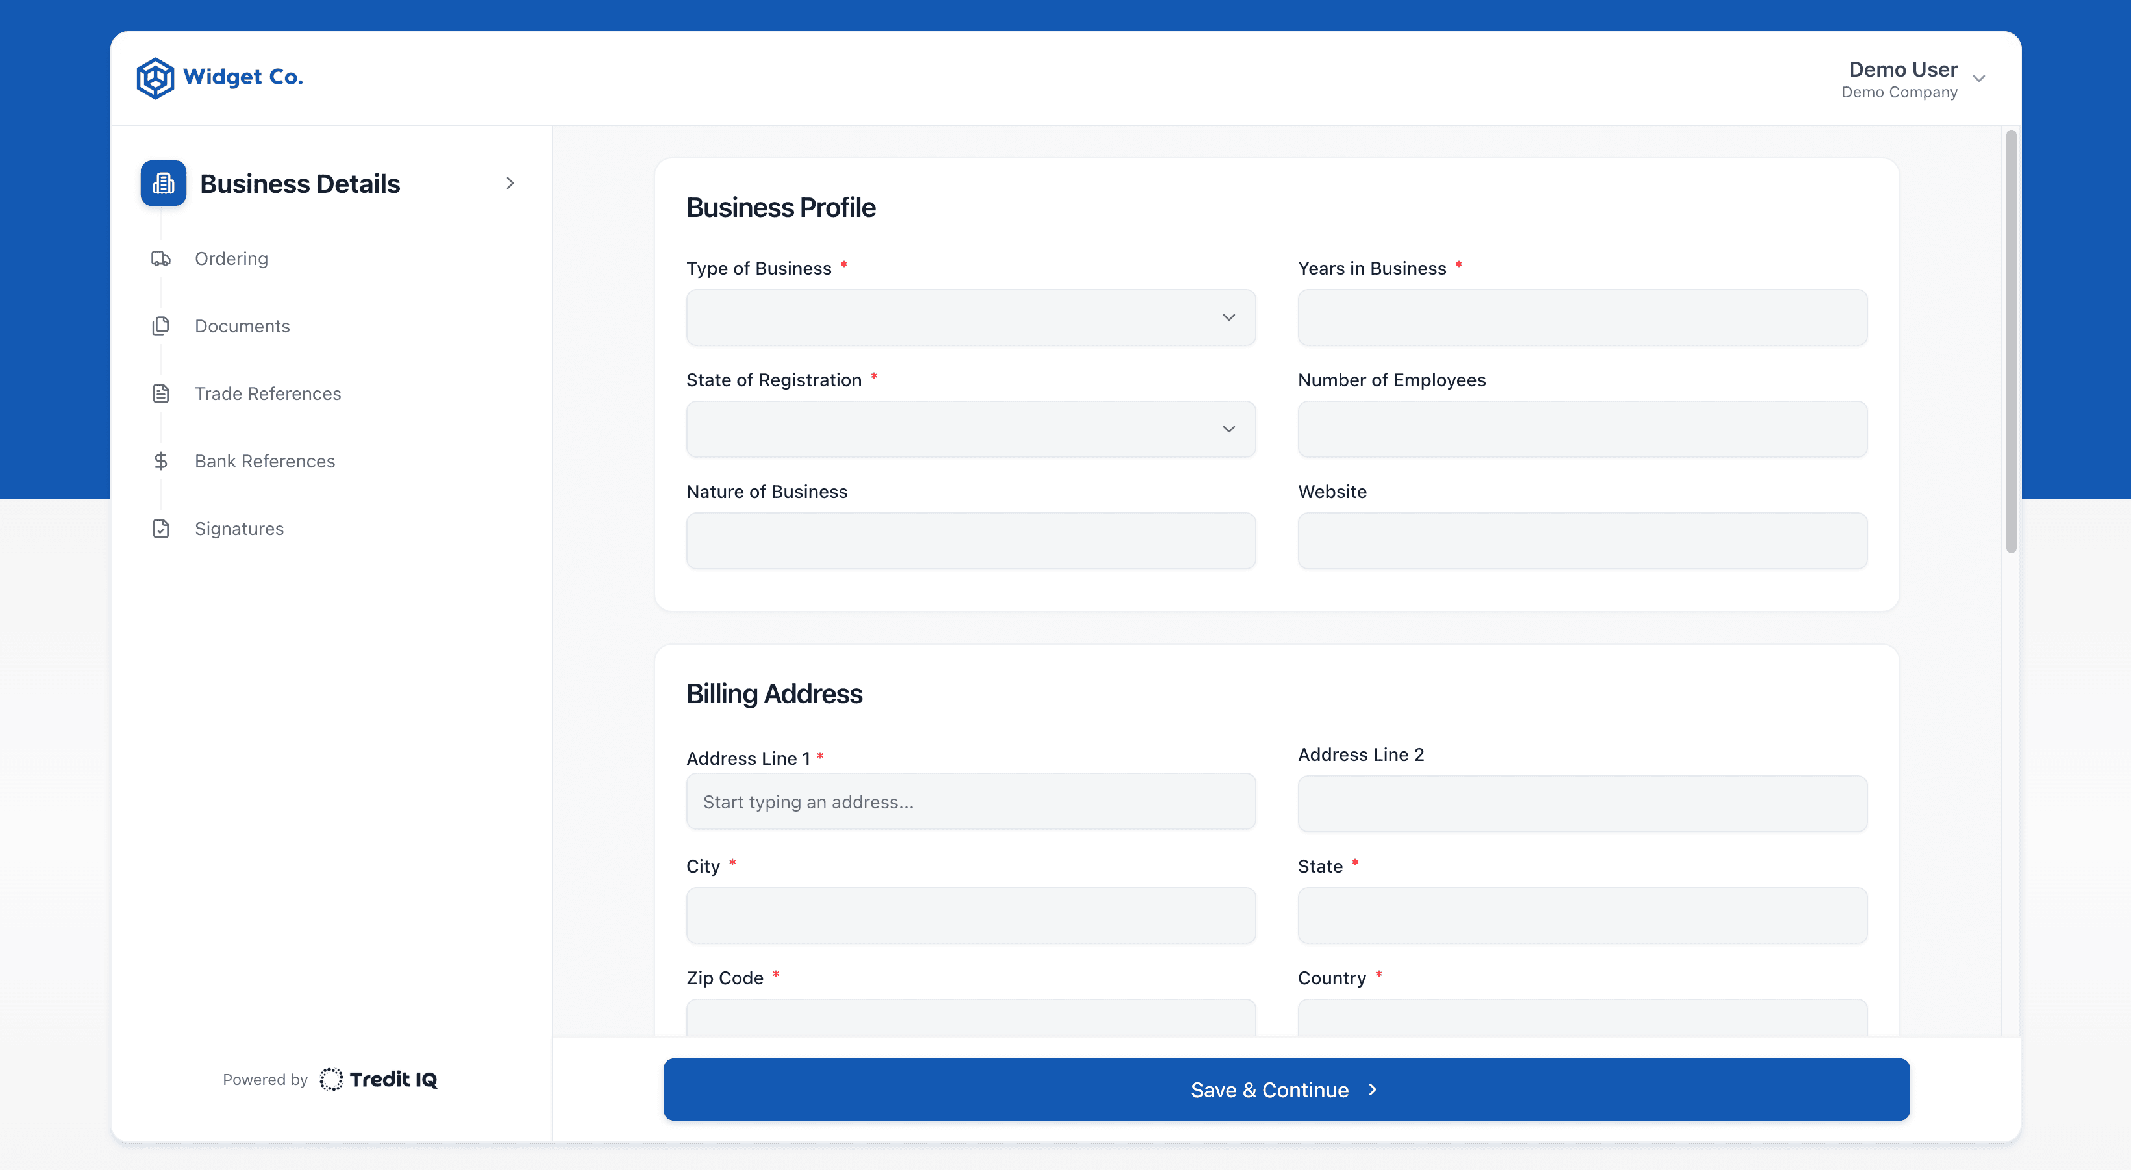Select the Trade References document icon
Image resolution: width=2131 pixels, height=1170 pixels.
[160, 393]
